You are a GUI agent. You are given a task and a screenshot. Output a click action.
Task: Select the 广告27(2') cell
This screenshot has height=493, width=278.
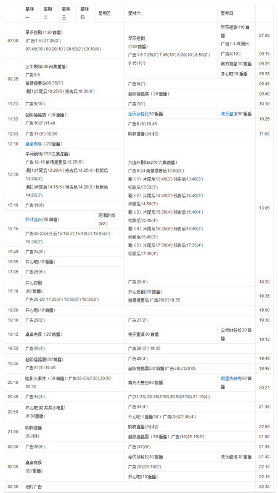click(190, 320)
